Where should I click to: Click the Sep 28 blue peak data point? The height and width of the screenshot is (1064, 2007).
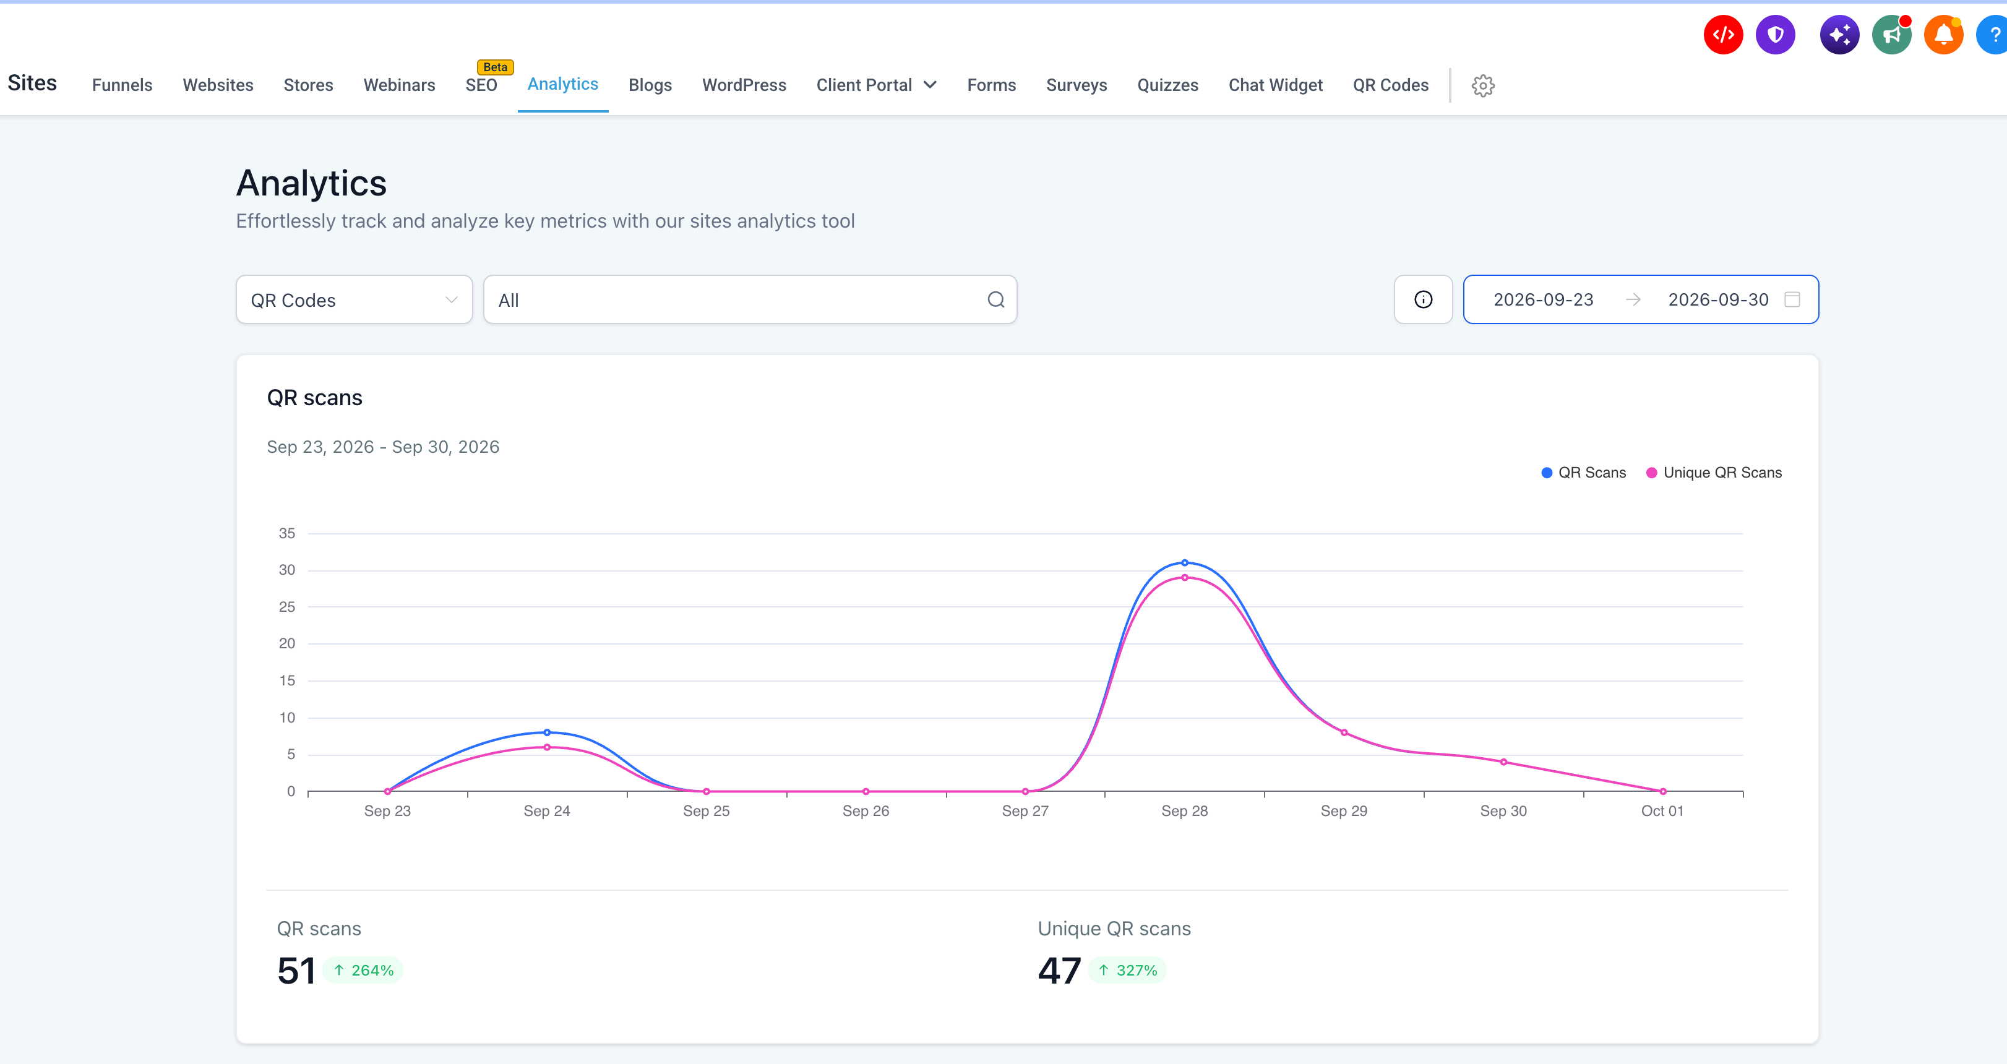pyautogui.click(x=1184, y=562)
